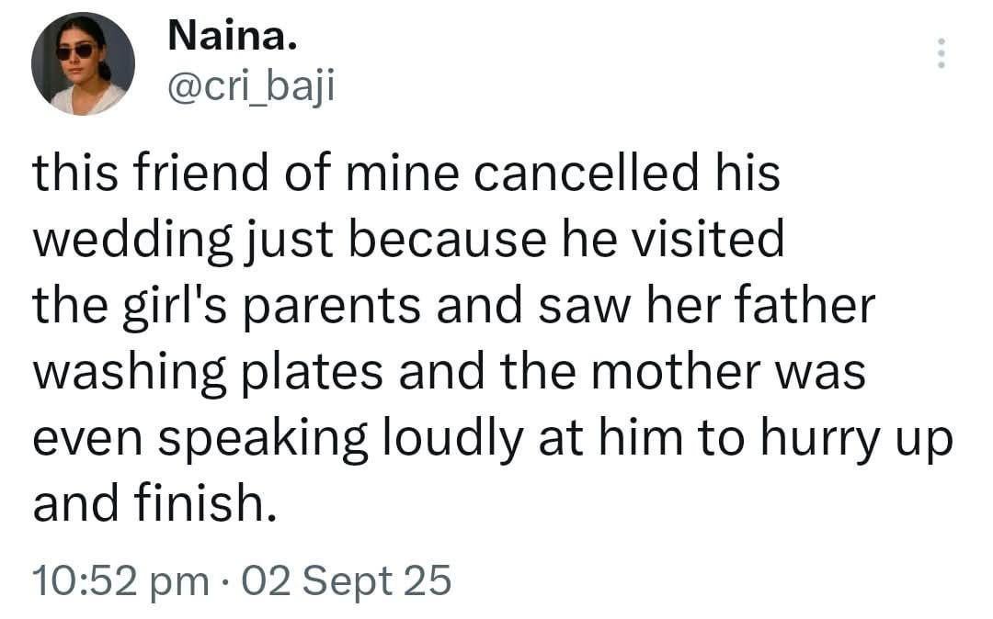Click the final line 'and finish.'
The image size is (993, 619).
[x=154, y=503]
